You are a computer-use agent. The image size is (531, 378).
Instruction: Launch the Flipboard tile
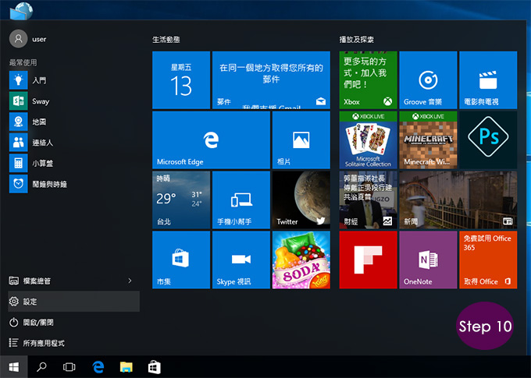[x=368, y=260]
